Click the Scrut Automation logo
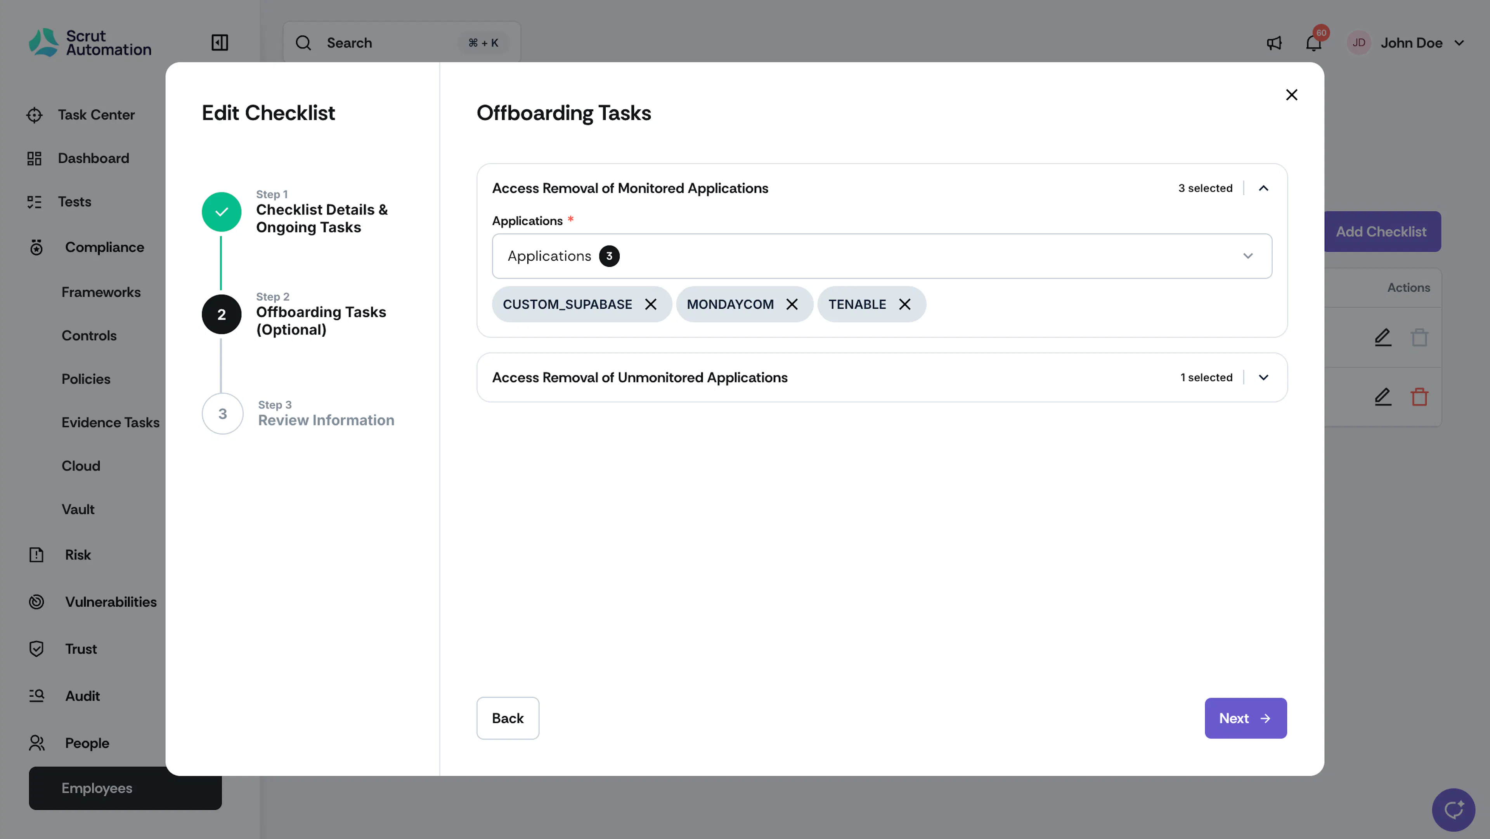 tap(90, 43)
